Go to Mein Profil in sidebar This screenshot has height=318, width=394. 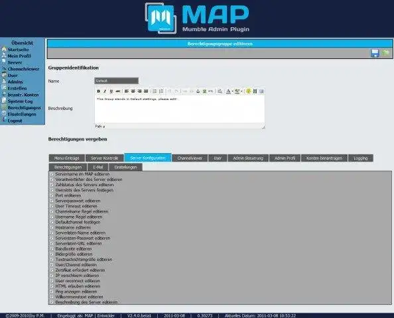(19, 56)
